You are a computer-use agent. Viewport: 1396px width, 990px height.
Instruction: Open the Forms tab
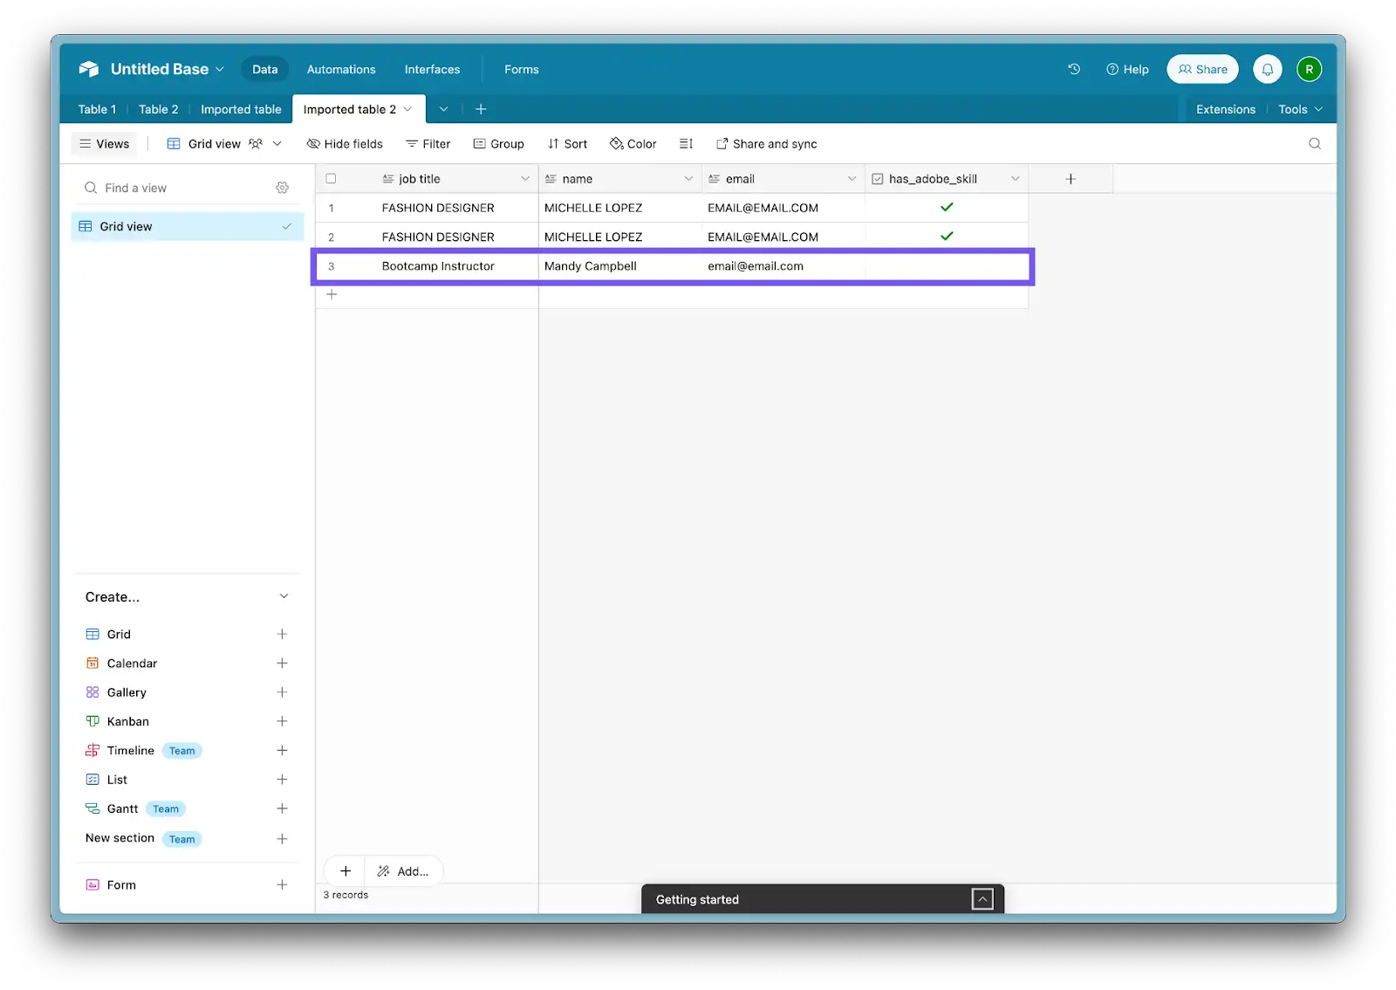[x=522, y=69]
